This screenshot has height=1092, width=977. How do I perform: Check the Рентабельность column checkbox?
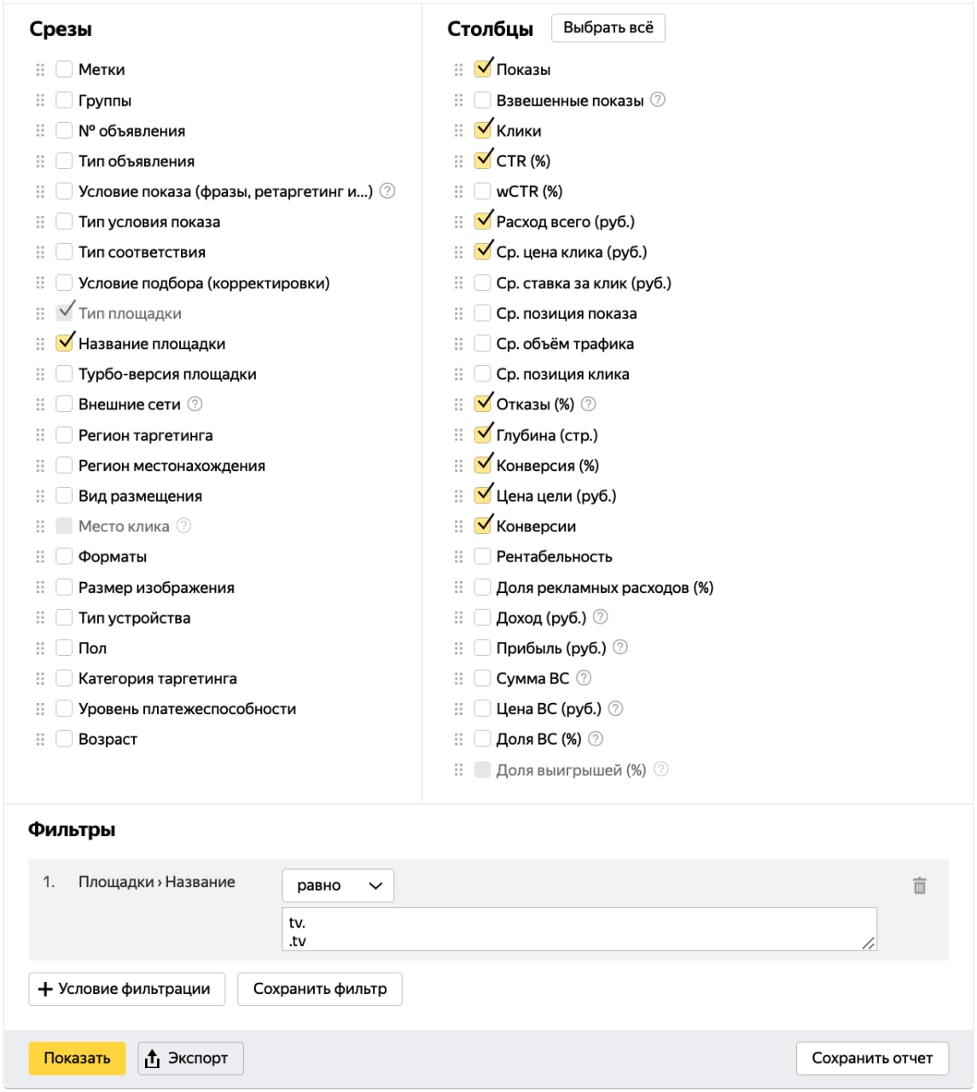[483, 557]
